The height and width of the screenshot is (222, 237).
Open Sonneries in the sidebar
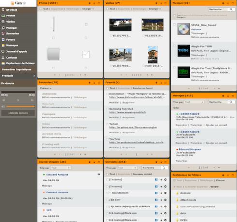coord(13,34)
